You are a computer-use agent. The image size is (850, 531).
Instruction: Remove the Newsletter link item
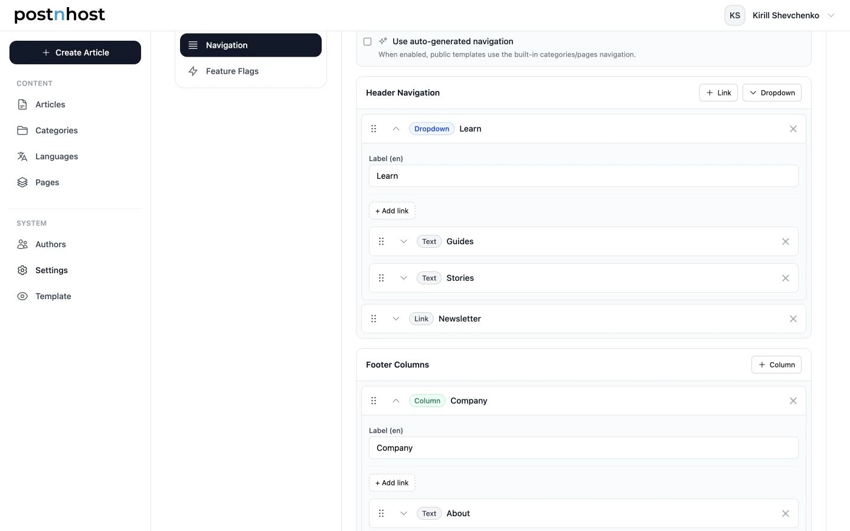[x=793, y=319]
